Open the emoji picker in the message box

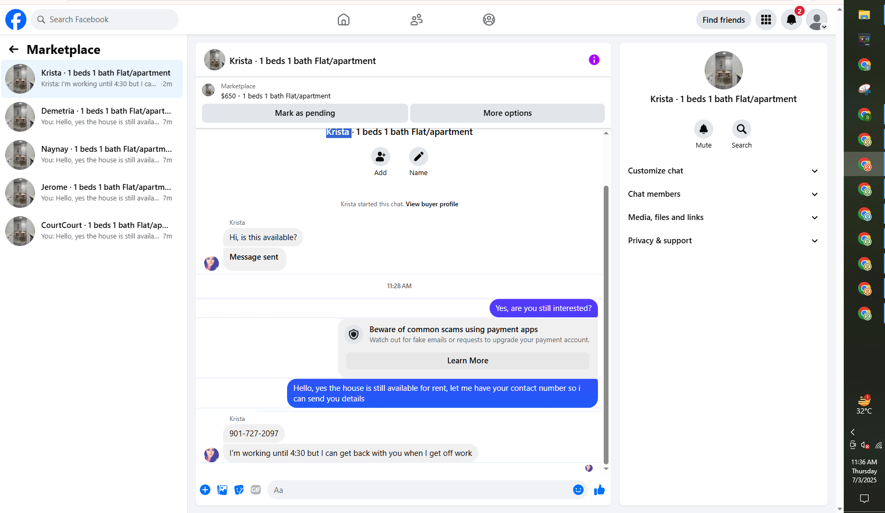point(578,490)
